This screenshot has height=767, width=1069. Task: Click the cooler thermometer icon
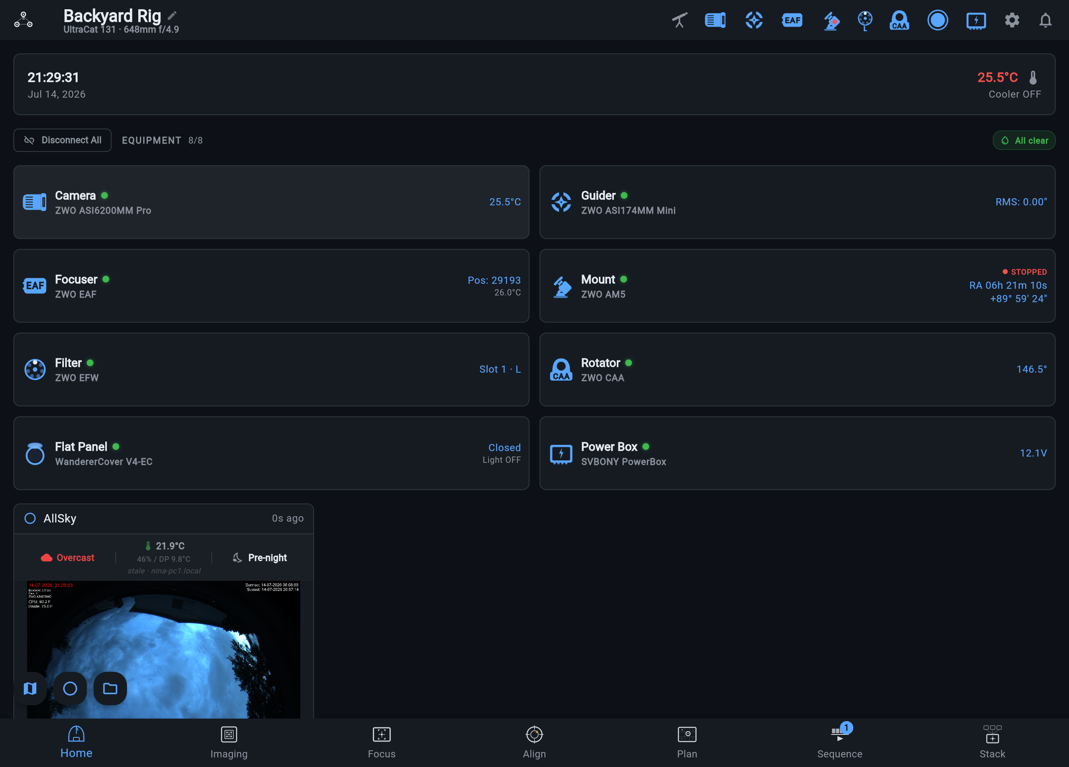(1033, 77)
